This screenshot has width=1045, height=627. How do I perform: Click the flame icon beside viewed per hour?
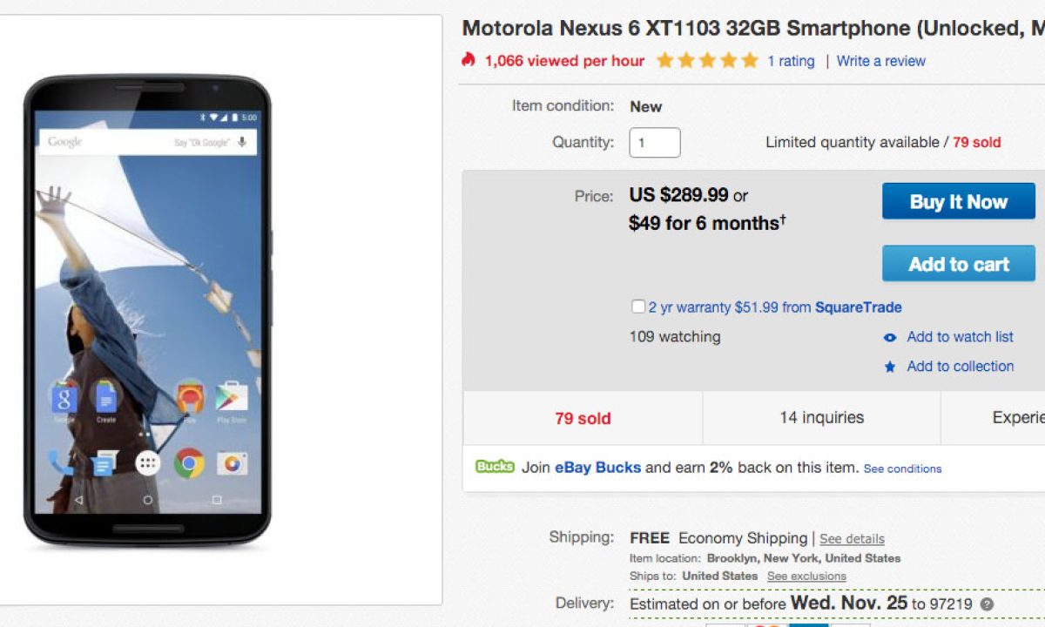(469, 60)
